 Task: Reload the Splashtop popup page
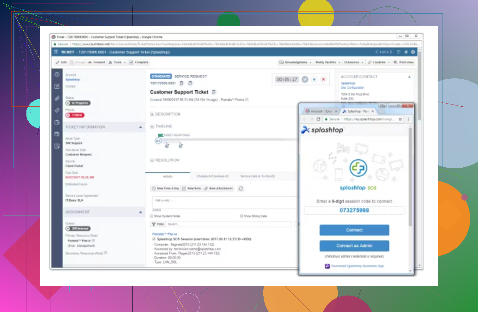click(318, 119)
